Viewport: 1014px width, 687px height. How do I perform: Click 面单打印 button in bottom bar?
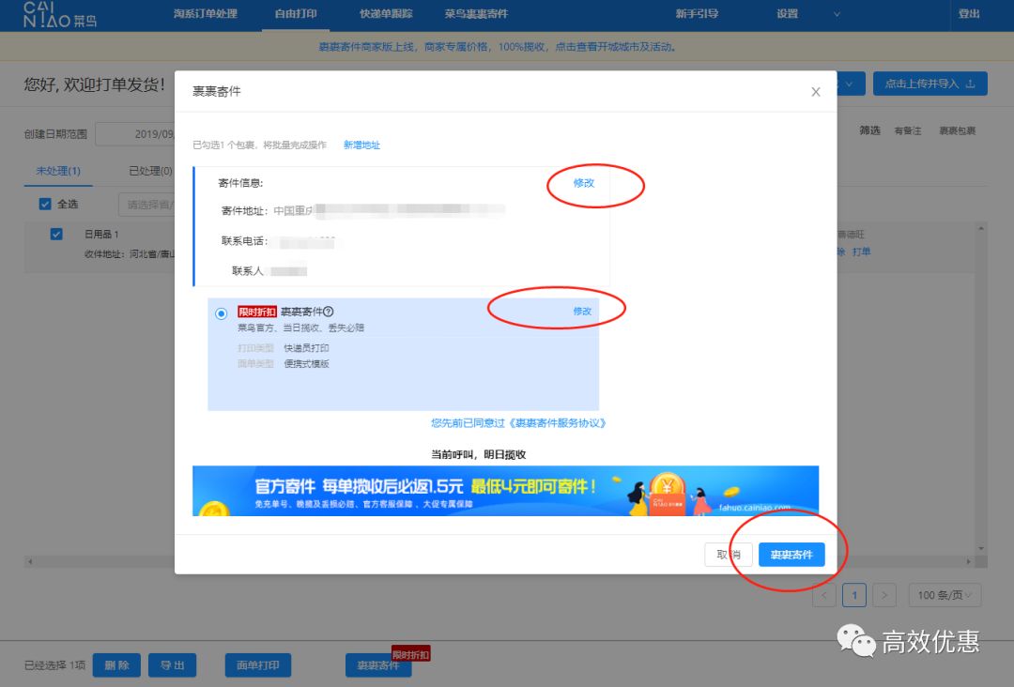point(258,665)
